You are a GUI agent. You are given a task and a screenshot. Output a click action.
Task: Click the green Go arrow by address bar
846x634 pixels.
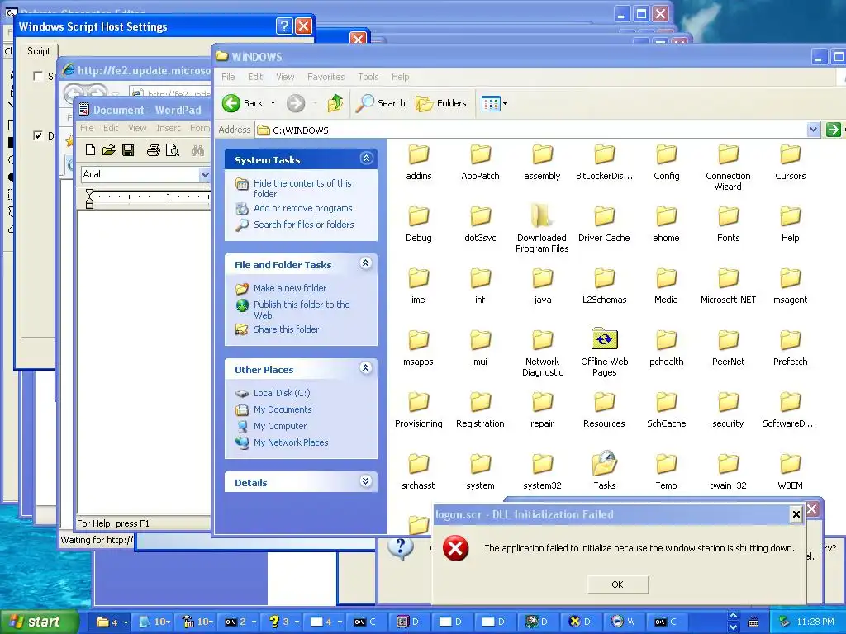coord(834,130)
